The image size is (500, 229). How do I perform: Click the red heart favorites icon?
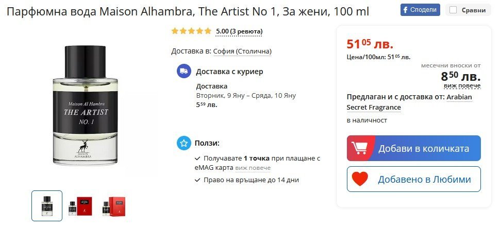point(360,179)
